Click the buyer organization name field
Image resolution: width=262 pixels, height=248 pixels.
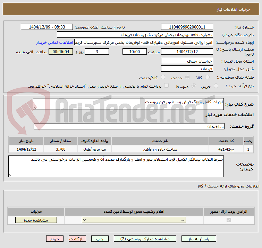click(135, 35)
